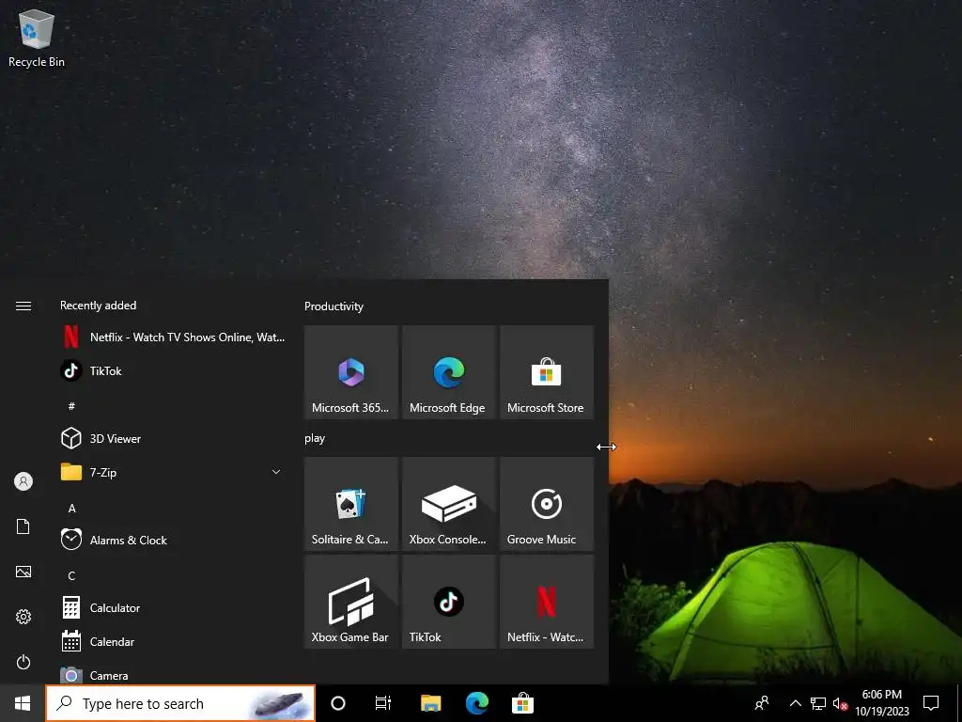Open the Microsoft Store tile
This screenshot has height=722, width=962.
[x=547, y=372]
